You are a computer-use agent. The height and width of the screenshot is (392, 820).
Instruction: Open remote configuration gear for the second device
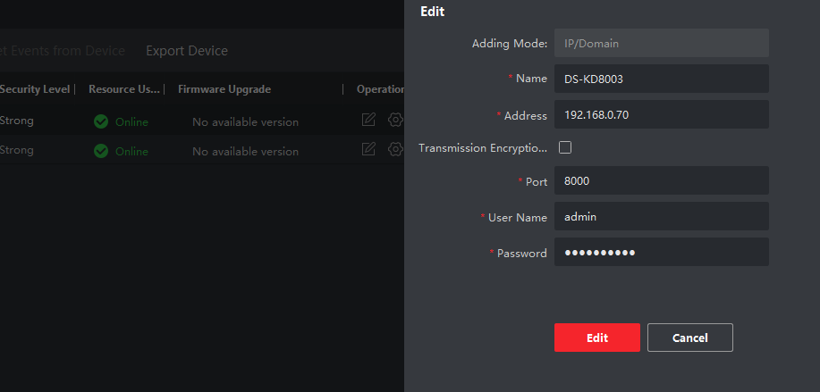click(x=395, y=149)
